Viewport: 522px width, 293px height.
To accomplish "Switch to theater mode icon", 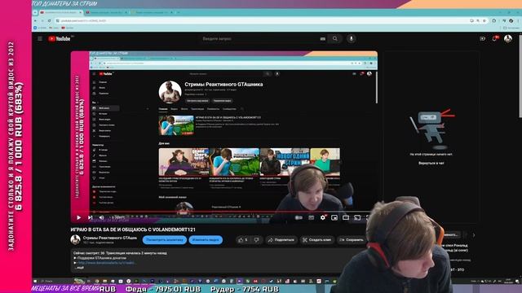I will point(346,217).
